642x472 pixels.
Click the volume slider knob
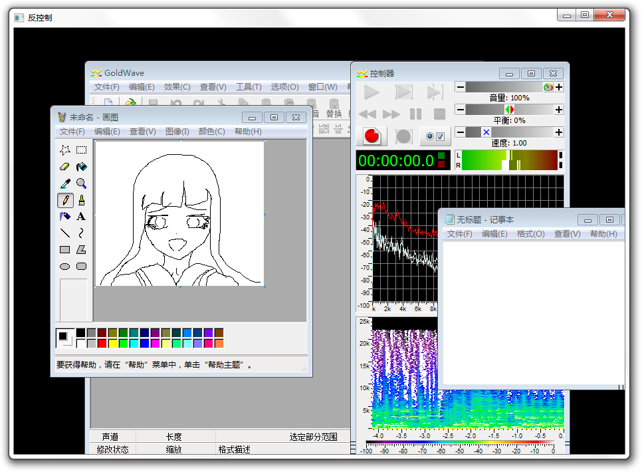[548, 87]
